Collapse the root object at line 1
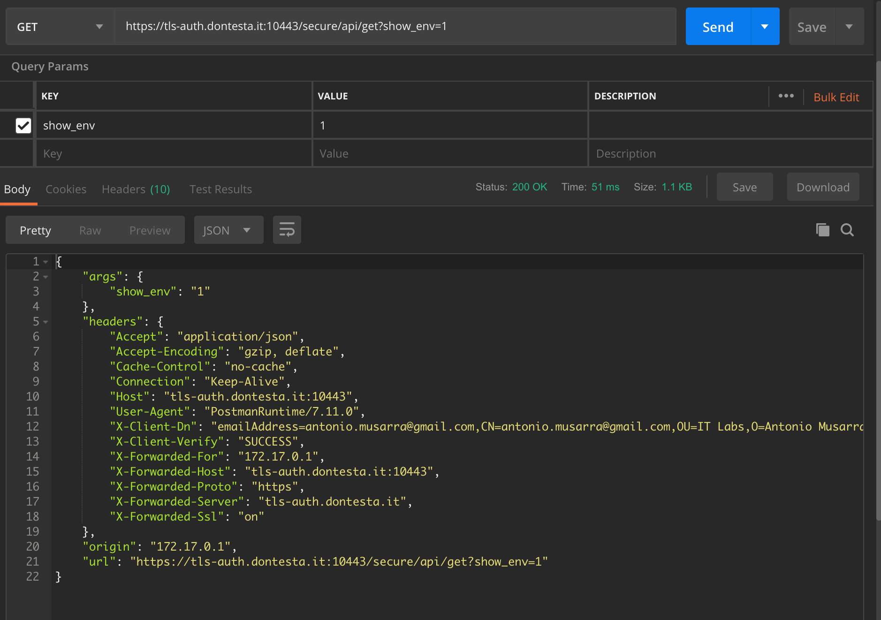The width and height of the screenshot is (881, 620). point(46,262)
